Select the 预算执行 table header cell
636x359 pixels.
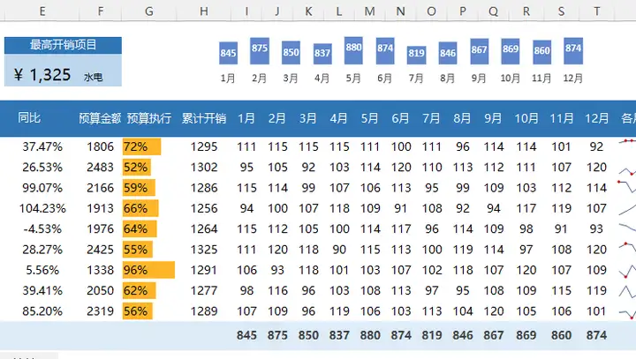[x=148, y=118]
